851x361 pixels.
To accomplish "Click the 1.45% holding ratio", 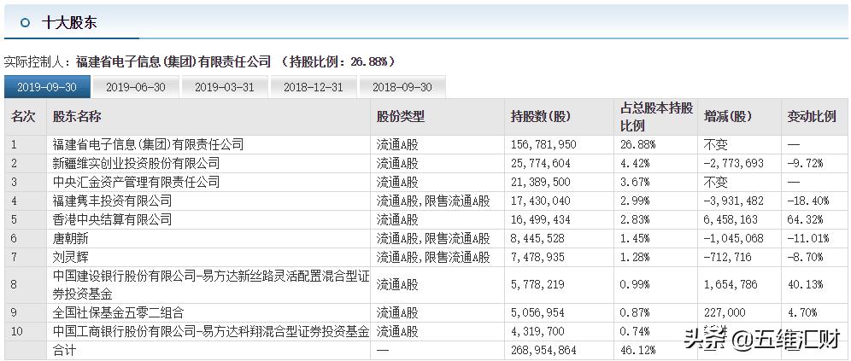I will [x=635, y=238].
